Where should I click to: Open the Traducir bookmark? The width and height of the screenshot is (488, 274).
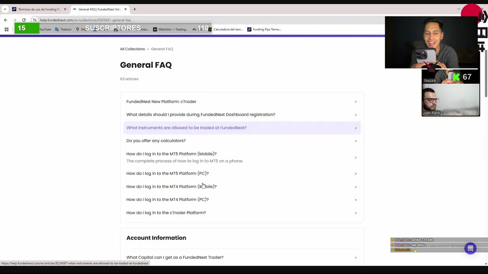click(63, 29)
